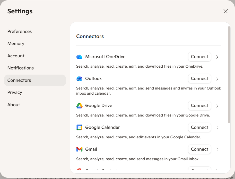Click the Outlook envelope icon
The width and height of the screenshot is (235, 179).
[79, 79]
